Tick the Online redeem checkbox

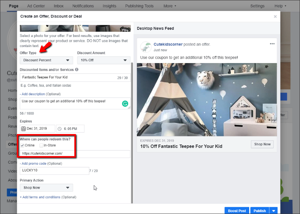pos(22,145)
